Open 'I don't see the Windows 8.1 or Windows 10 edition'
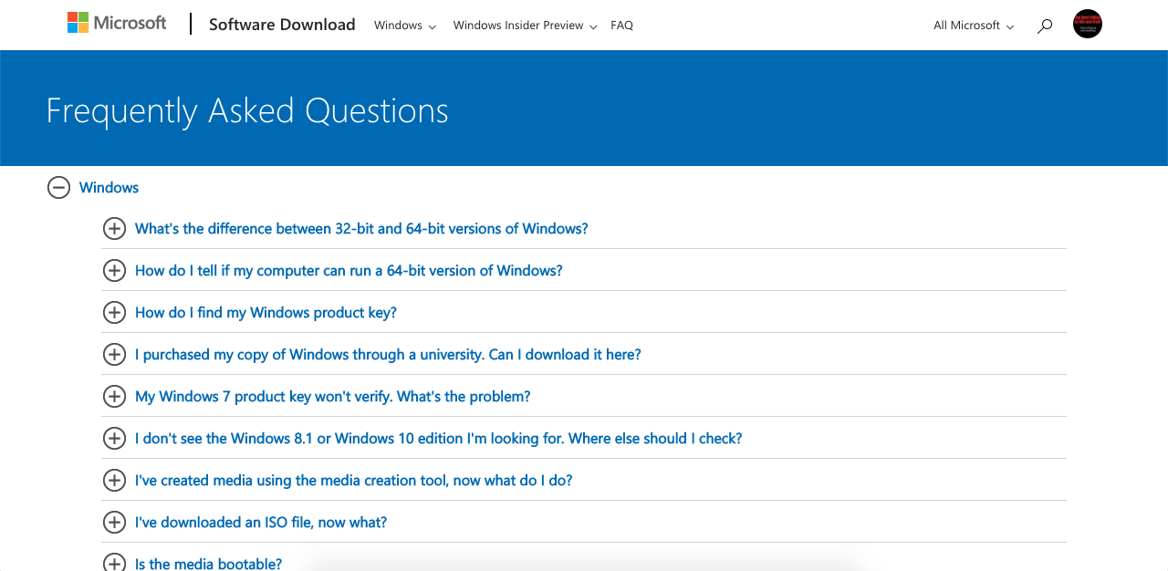 click(x=439, y=439)
